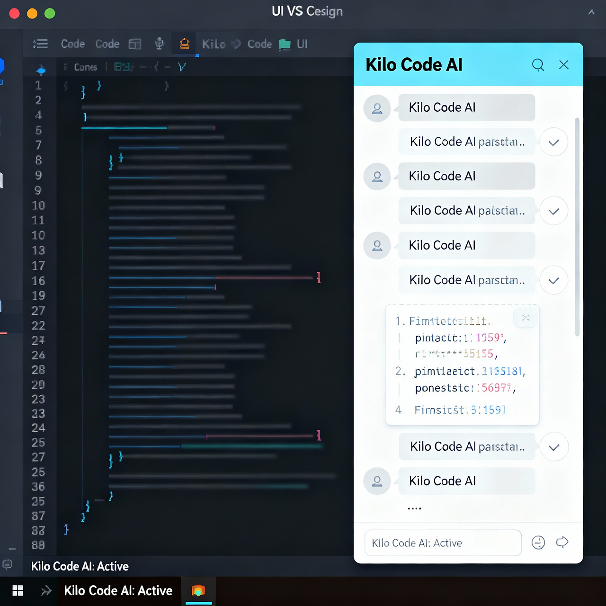
Task: Select the UI menu item in the top bar
Action: [x=302, y=44]
